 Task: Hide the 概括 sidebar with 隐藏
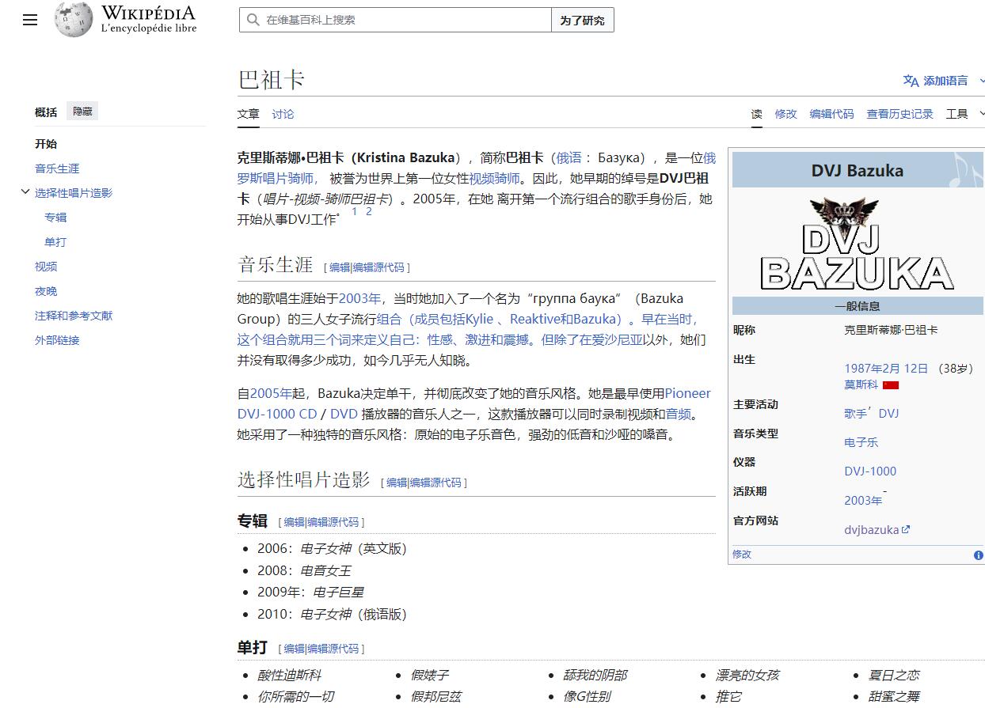pos(82,112)
